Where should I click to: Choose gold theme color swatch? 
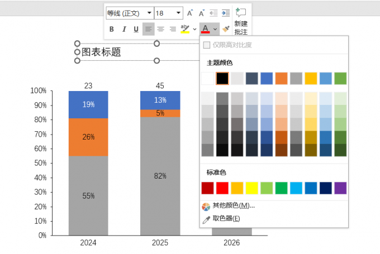(x=311, y=79)
